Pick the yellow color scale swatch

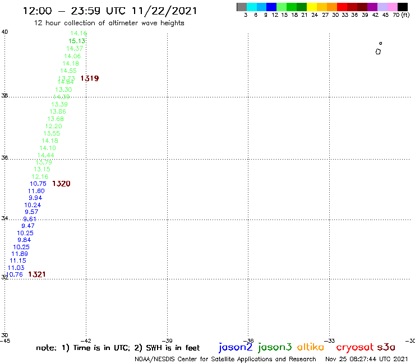pos(312,7)
